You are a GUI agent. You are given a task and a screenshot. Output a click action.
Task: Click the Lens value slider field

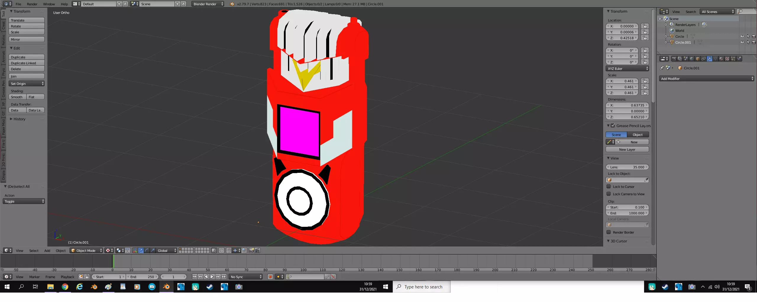click(x=627, y=167)
